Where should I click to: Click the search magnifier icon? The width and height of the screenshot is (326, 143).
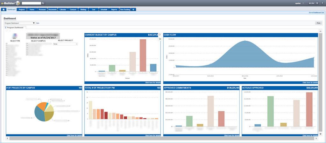pyautogui.click(x=43, y=3)
